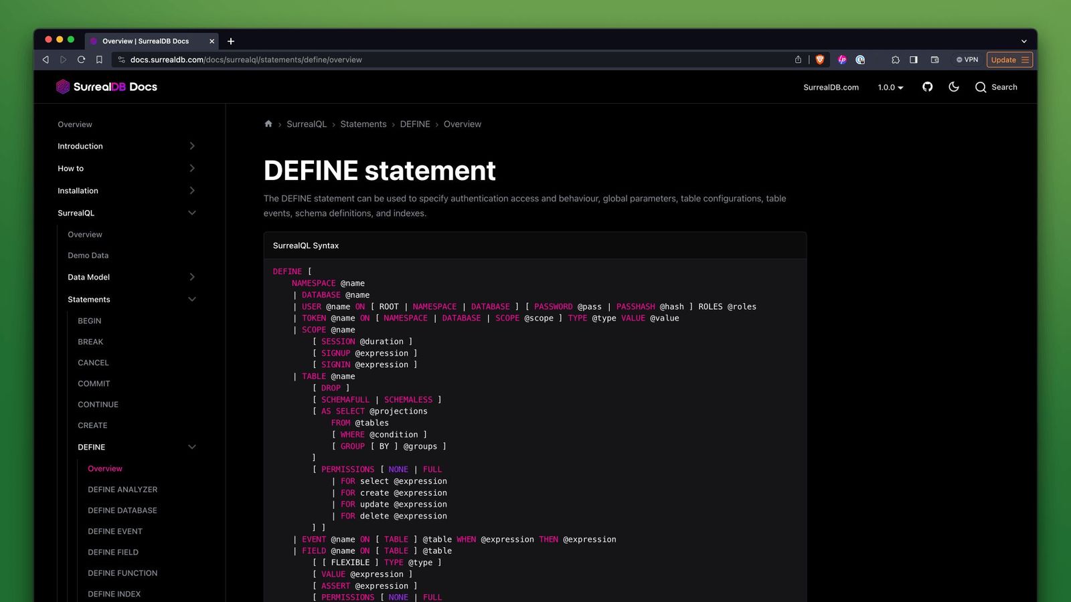Screen dimensions: 1071x602
Task: Bookmark this page using bookmark icon
Action: [99, 60]
